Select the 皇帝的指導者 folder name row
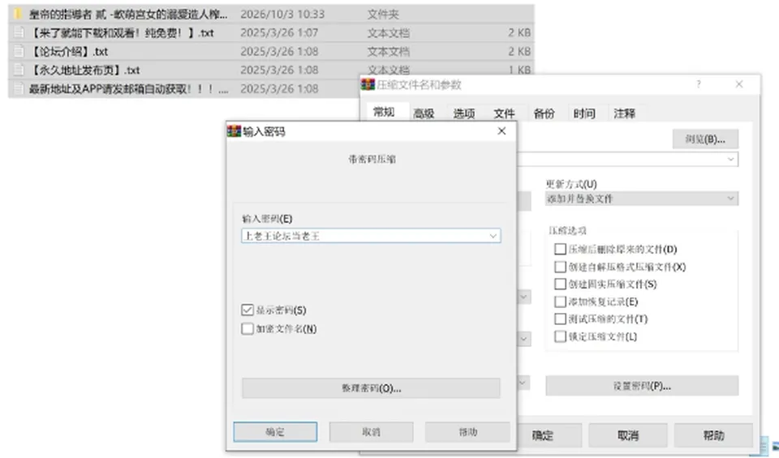 coord(271,14)
